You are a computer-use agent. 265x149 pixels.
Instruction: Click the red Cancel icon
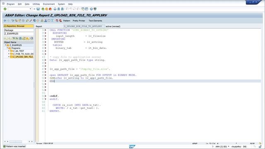pos(50,9)
